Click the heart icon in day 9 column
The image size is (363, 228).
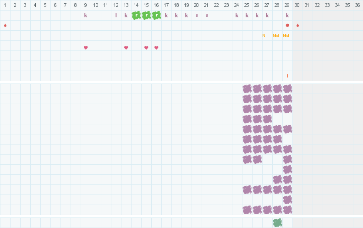click(86, 48)
